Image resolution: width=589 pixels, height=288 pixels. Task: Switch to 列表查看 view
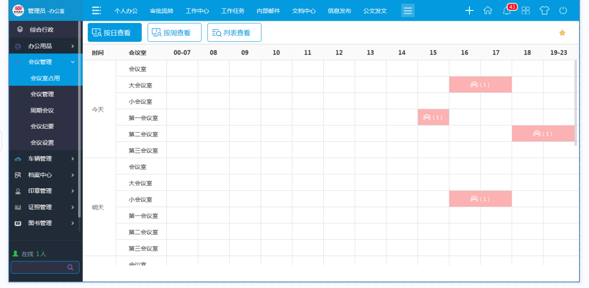234,32
